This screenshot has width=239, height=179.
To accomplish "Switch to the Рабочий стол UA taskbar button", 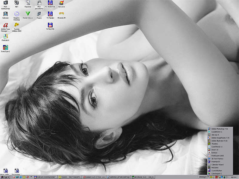I will coord(94,177).
